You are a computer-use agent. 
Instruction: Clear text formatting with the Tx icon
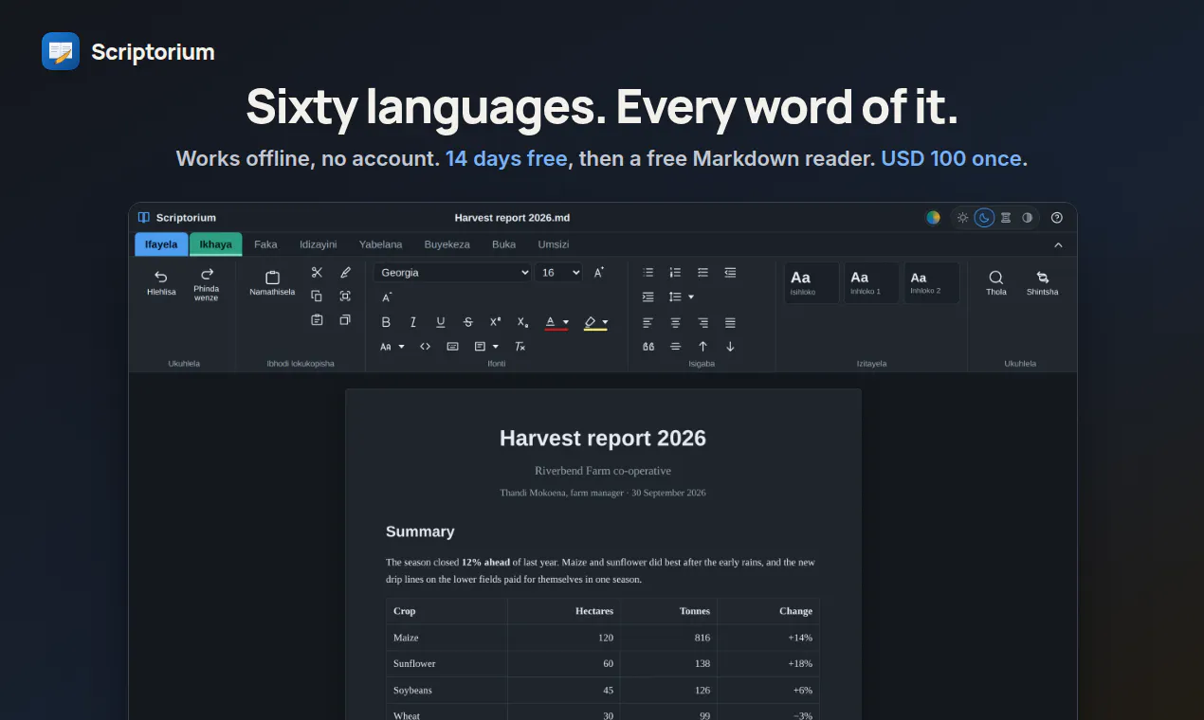click(520, 347)
